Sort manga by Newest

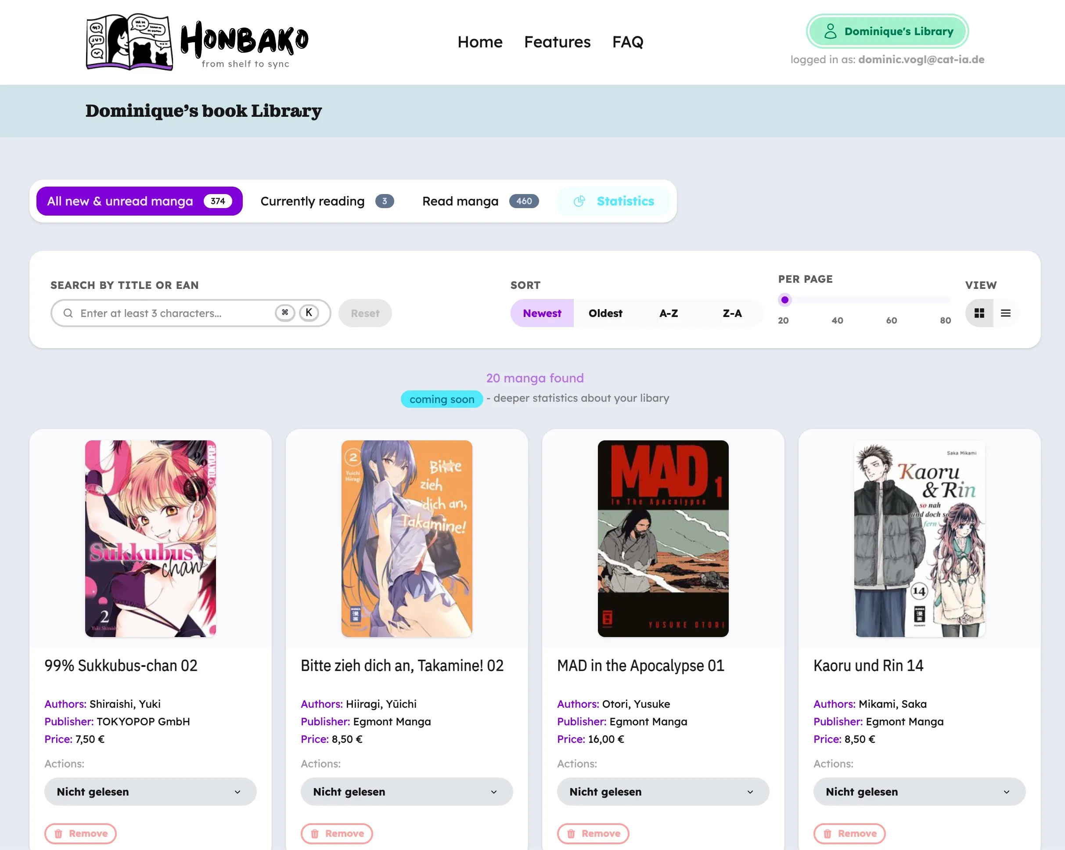tap(542, 313)
